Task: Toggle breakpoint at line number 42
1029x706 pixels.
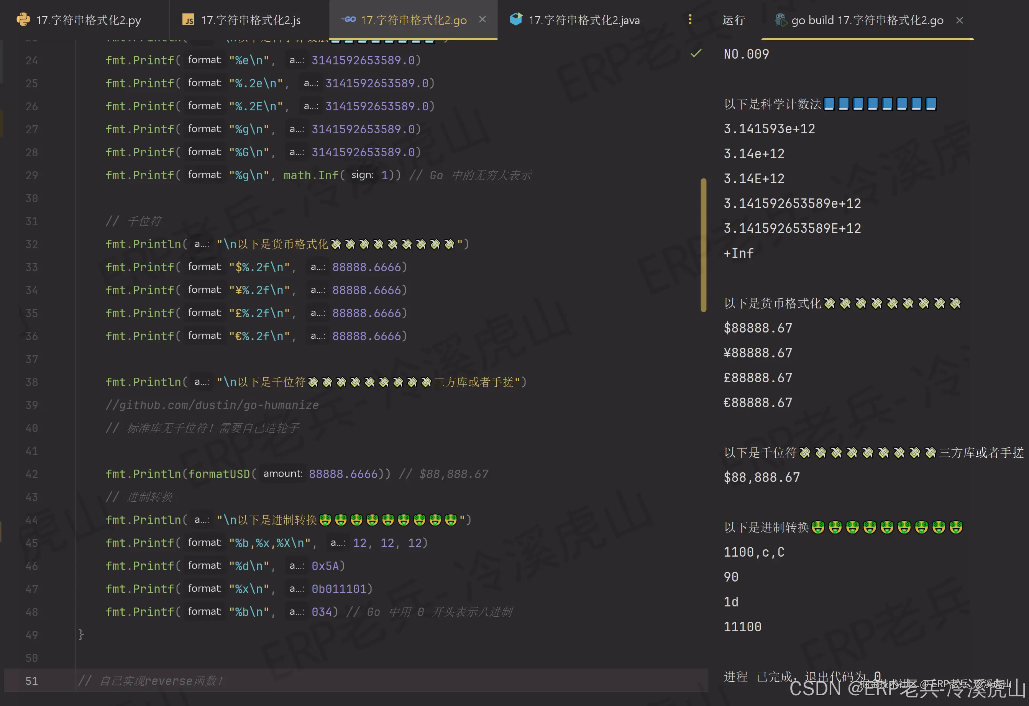Action: point(31,474)
